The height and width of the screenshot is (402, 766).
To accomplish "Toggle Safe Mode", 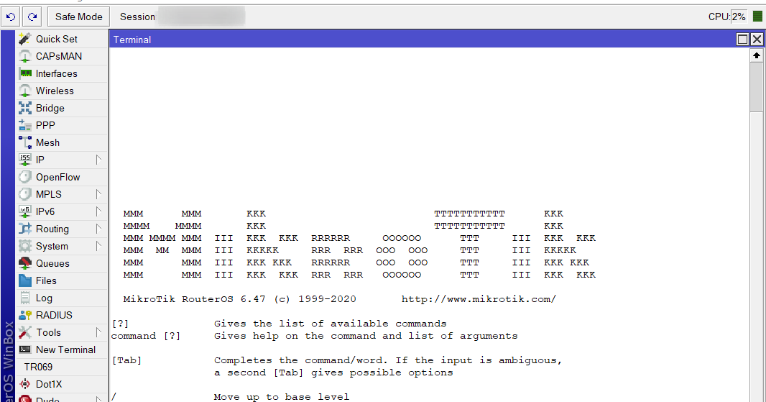I will 78,17.
